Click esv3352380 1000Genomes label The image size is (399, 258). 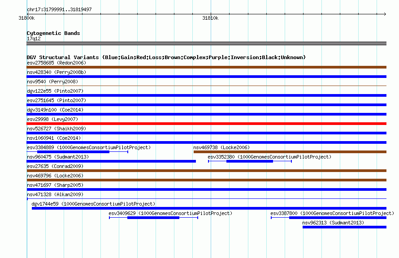(269, 157)
